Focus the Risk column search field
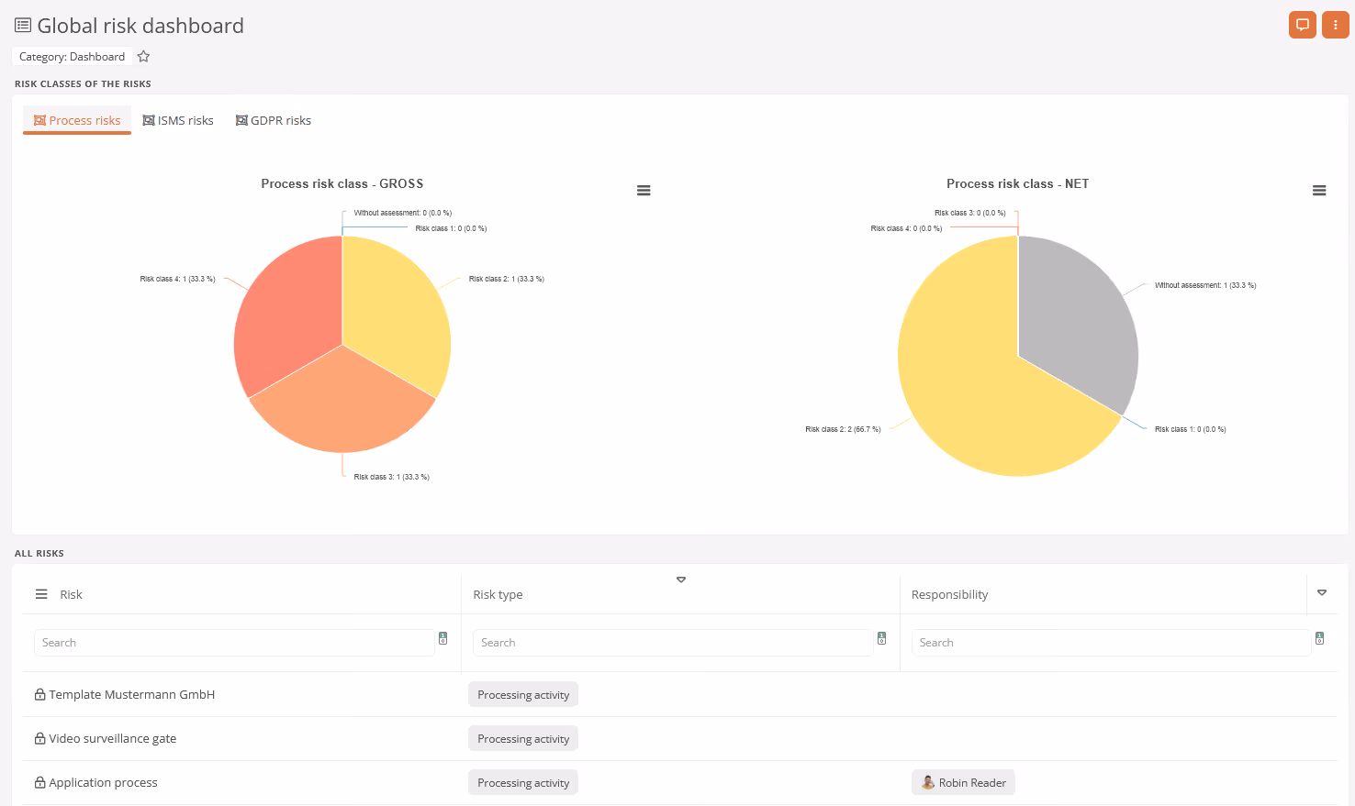 (x=234, y=643)
